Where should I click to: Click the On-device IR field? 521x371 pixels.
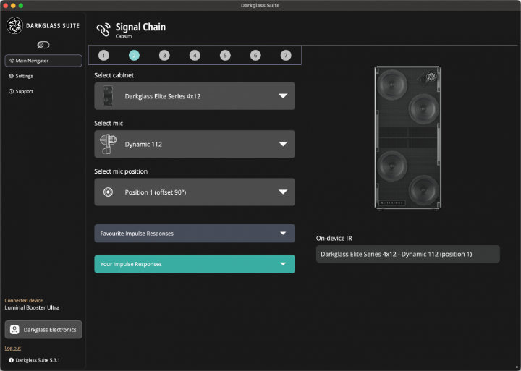407,254
